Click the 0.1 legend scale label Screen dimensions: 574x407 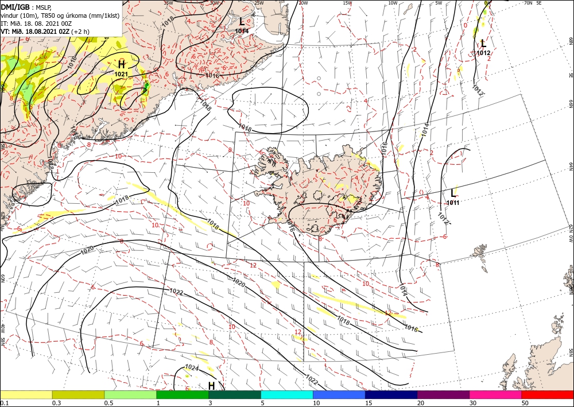pos(3,403)
